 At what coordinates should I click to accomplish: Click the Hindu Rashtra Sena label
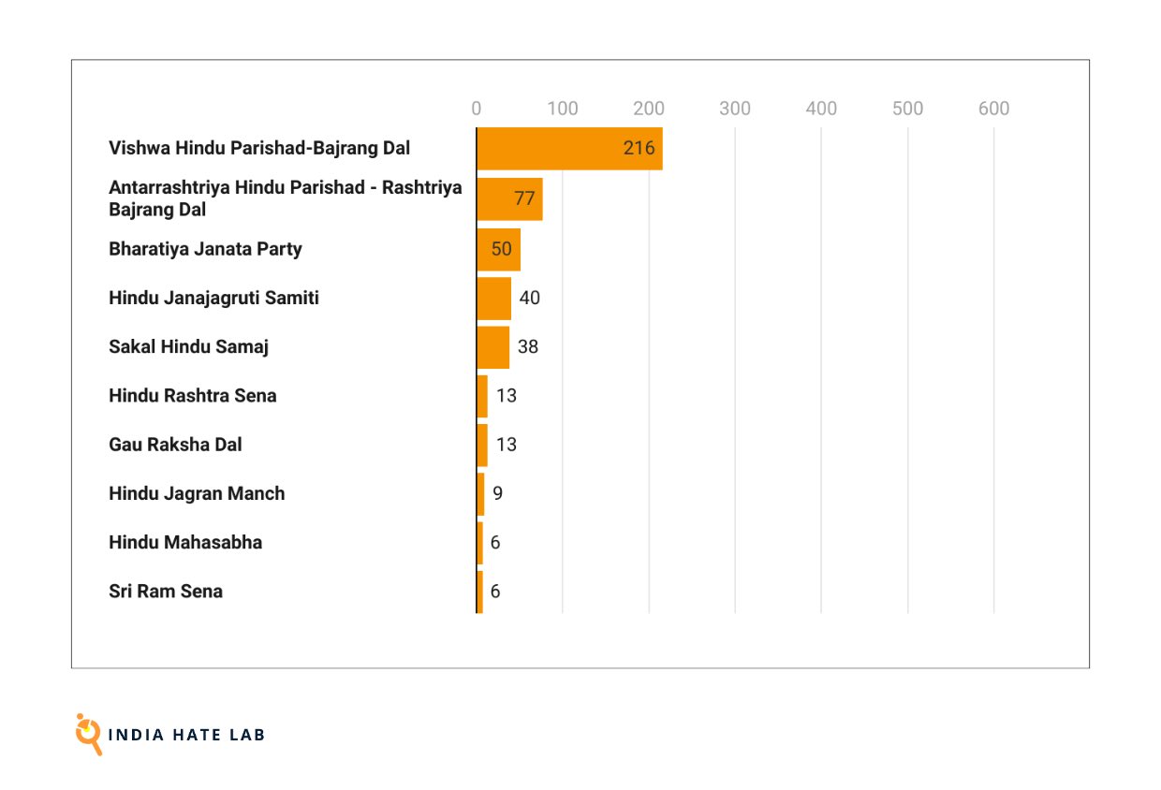click(193, 396)
